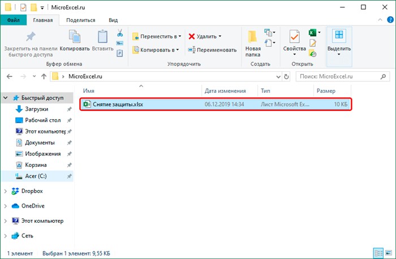Expand the Dropbox tree node

[5, 191]
